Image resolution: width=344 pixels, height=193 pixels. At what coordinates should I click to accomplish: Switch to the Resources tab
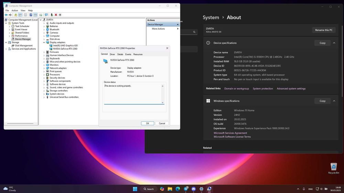[x=138, y=54]
